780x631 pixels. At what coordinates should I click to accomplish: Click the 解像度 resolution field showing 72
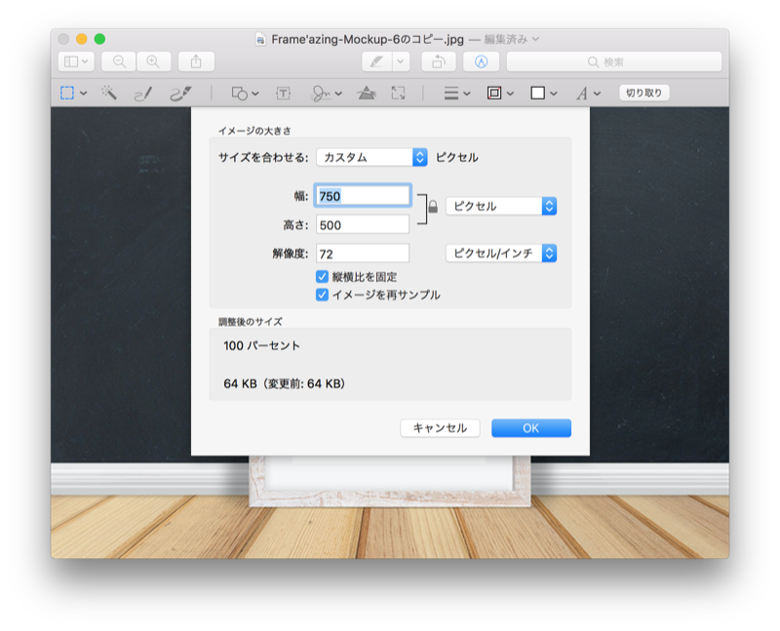(362, 254)
